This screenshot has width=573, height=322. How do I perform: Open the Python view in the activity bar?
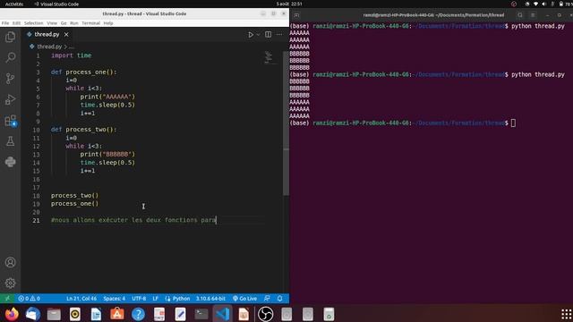pos(10,162)
